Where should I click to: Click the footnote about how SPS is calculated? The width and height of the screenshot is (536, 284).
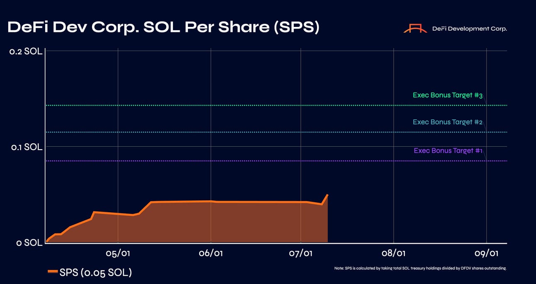click(420, 268)
